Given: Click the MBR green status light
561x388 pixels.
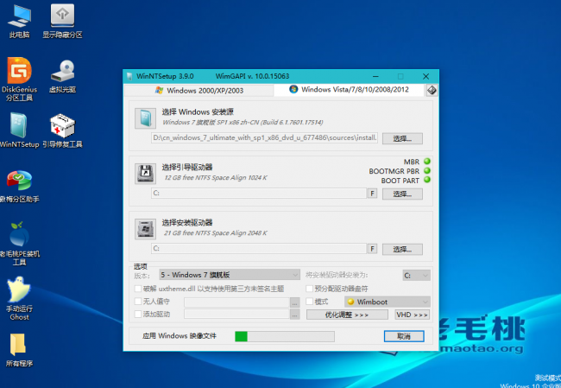Looking at the screenshot, I should click(x=427, y=162).
